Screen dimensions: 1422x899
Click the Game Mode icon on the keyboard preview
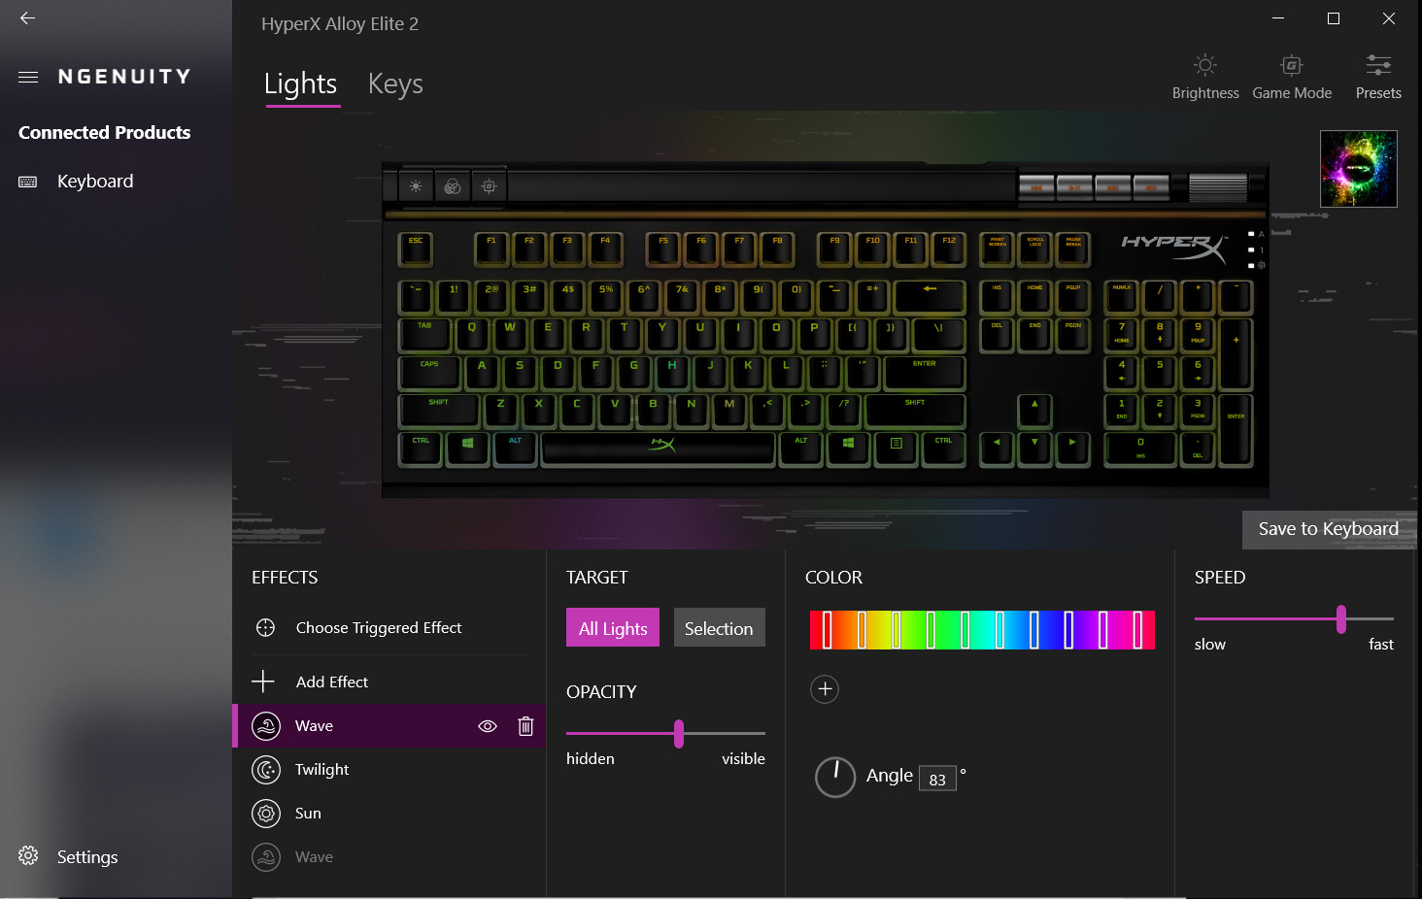coord(489,185)
